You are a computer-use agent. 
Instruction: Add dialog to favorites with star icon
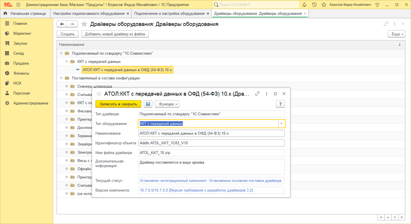[x=99, y=94]
